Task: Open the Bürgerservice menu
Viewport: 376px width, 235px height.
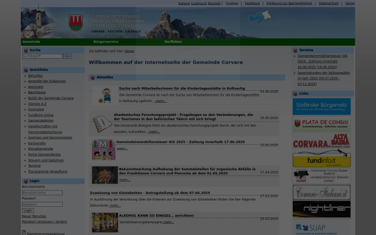Action: (x=106, y=42)
